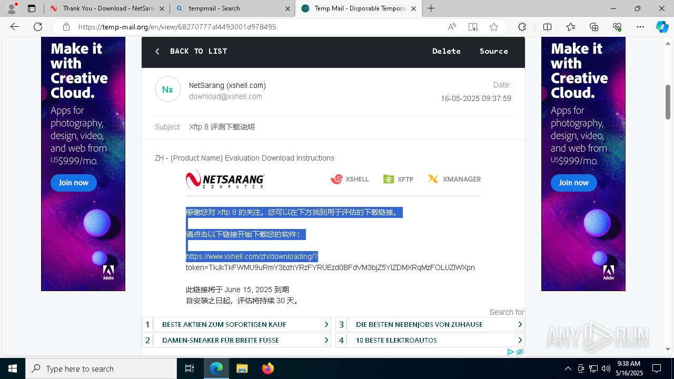Image resolution: width=674 pixels, height=379 pixels.
Task: Click the XMANAGER product logo
Action: (x=454, y=179)
